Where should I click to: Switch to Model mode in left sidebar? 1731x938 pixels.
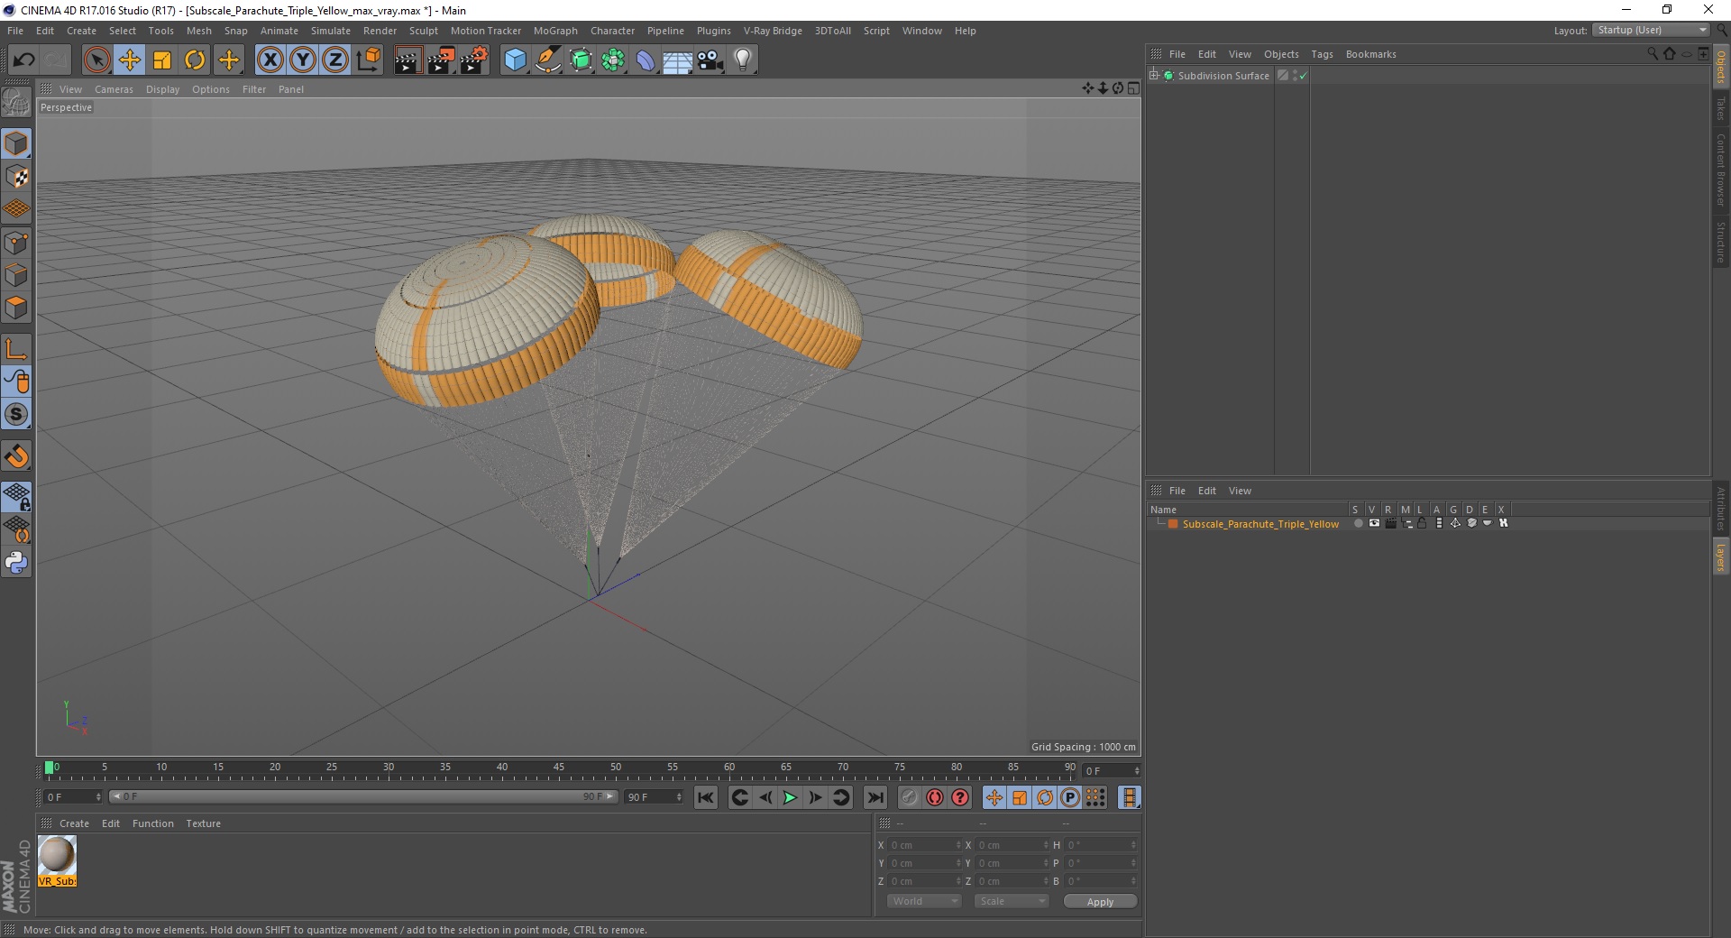coord(16,143)
